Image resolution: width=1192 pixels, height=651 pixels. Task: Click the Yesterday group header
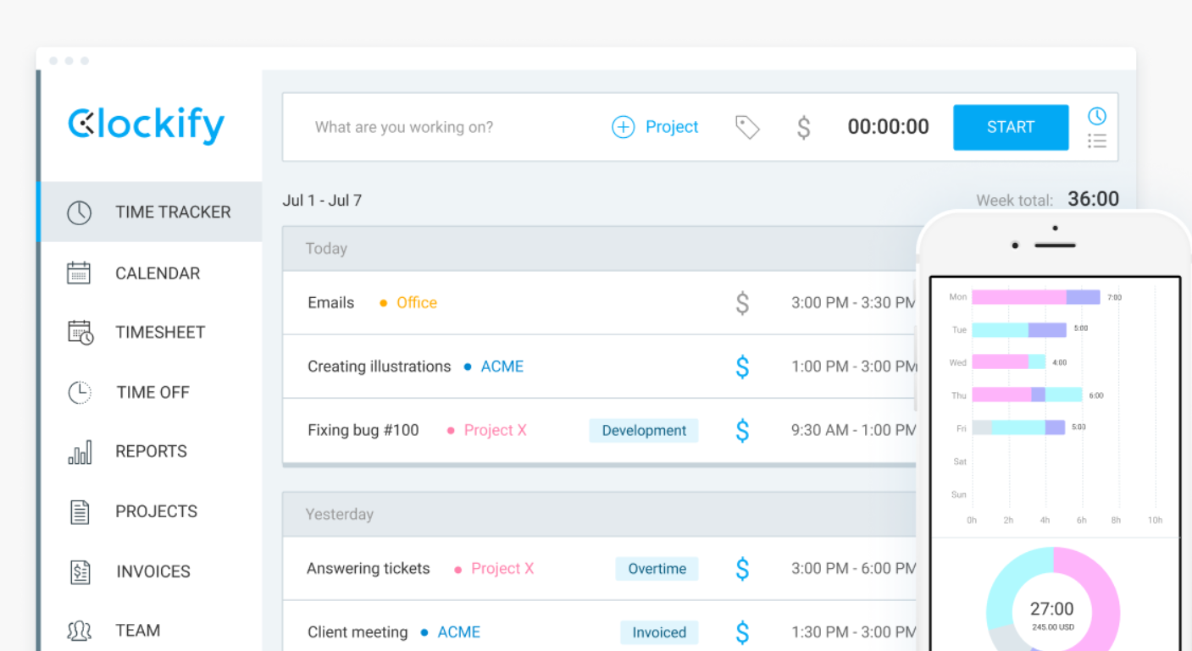pyautogui.click(x=599, y=515)
